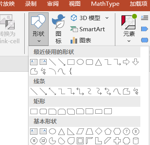Select elbow double-arrow connector in 线条
This screenshot has width=150, height=145.
pos(80,91)
